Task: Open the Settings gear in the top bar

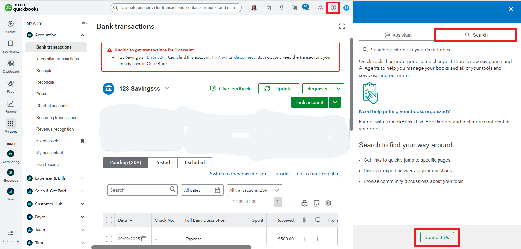Action: (x=320, y=8)
